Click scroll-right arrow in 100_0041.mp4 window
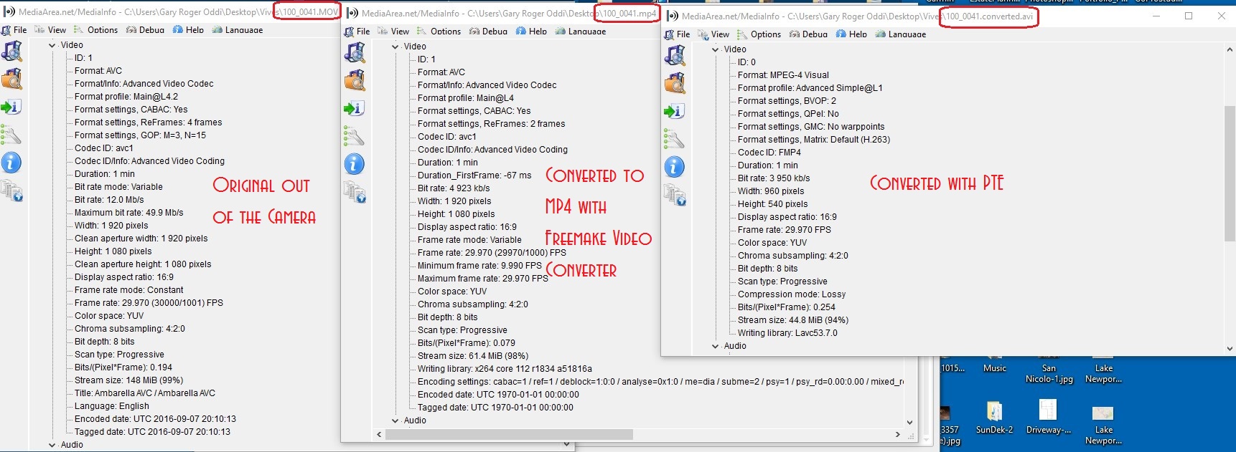1236x452 pixels. coord(897,435)
